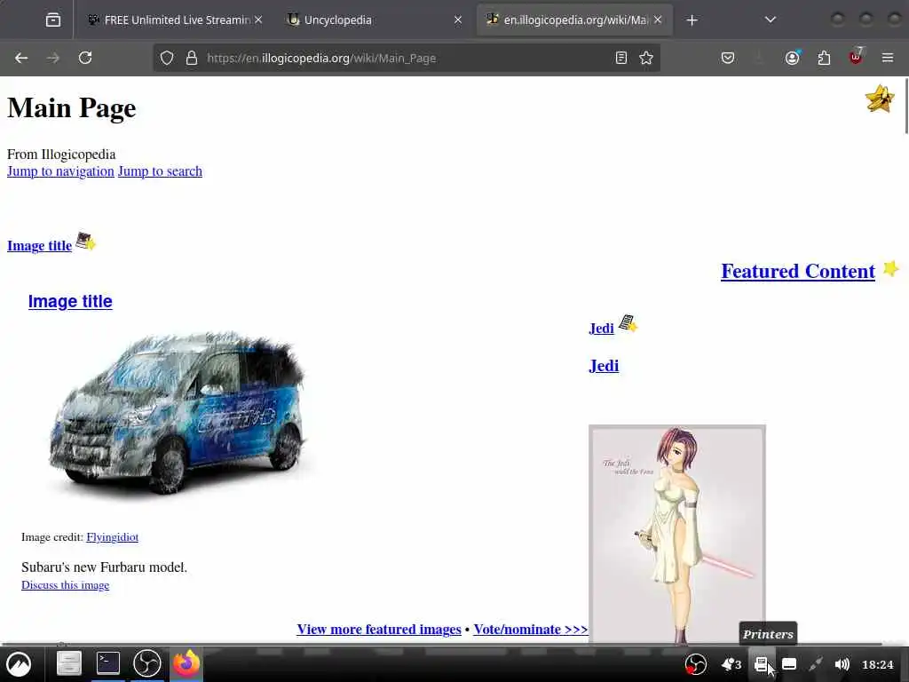Viewport: 909px width, 682px height.
Task: Click the star beside Featured Content
Action: pyautogui.click(x=890, y=268)
